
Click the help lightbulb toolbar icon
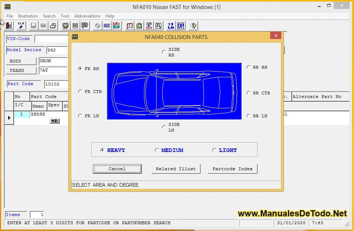(193, 26)
